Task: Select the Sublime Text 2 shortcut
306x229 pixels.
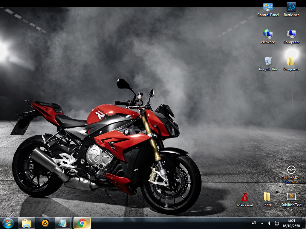Action: click(x=291, y=202)
